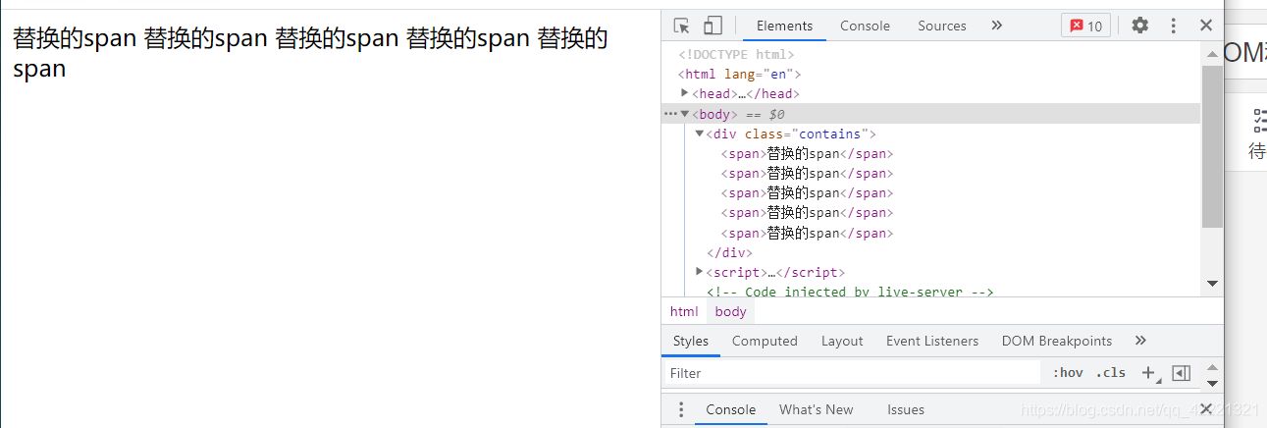Open DevTools settings gear
This screenshot has height=428, width=1267.
(x=1139, y=26)
